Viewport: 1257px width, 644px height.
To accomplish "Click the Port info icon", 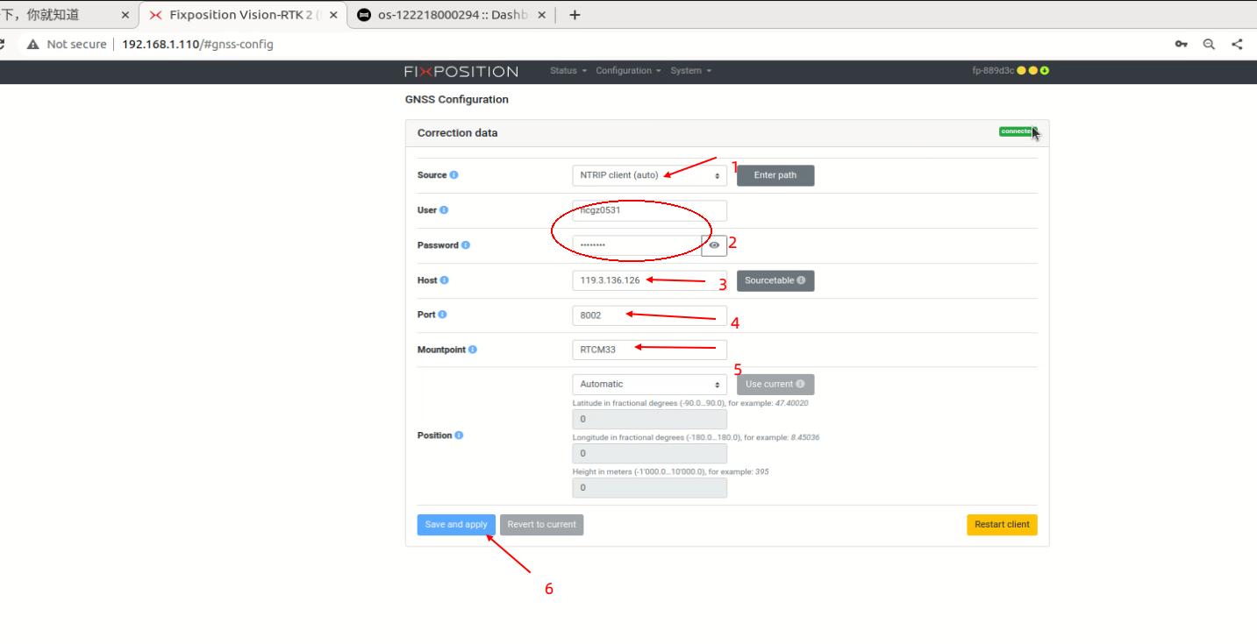I will pyautogui.click(x=441, y=315).
